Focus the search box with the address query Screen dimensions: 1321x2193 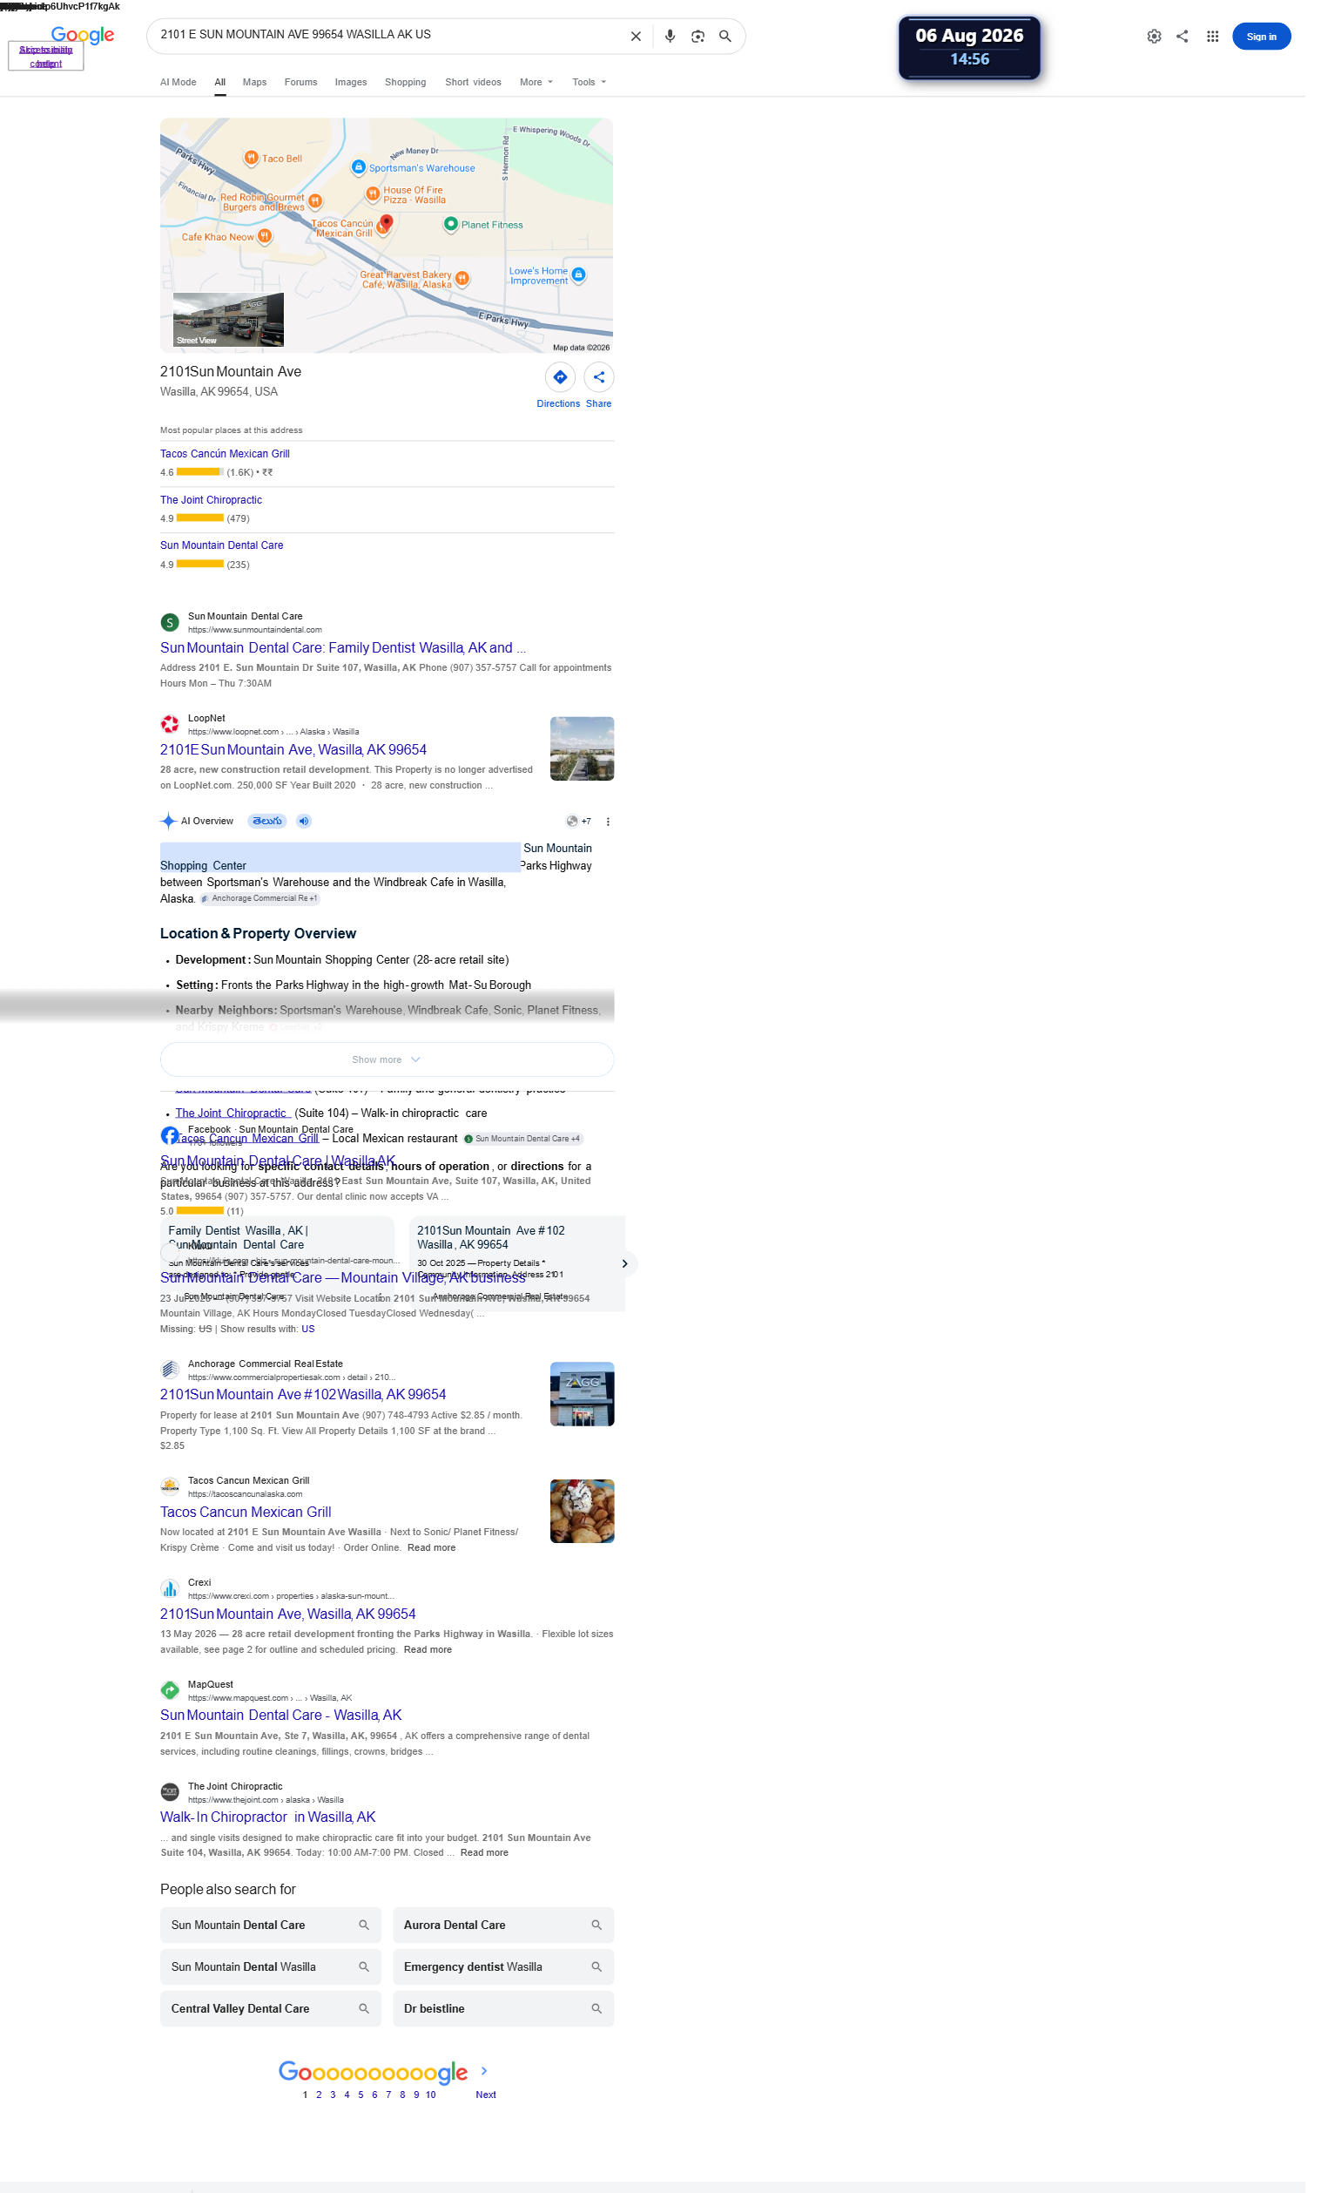tap(387, 35)
